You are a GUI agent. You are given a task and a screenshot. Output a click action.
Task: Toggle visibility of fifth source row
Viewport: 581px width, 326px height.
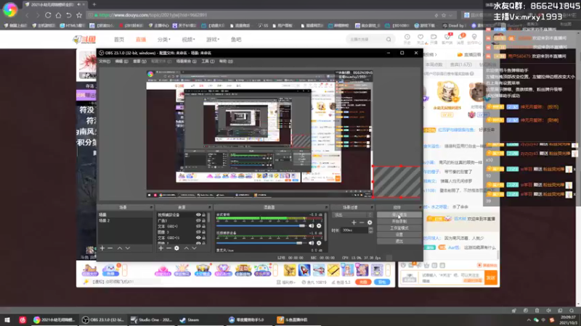point(198,238)
